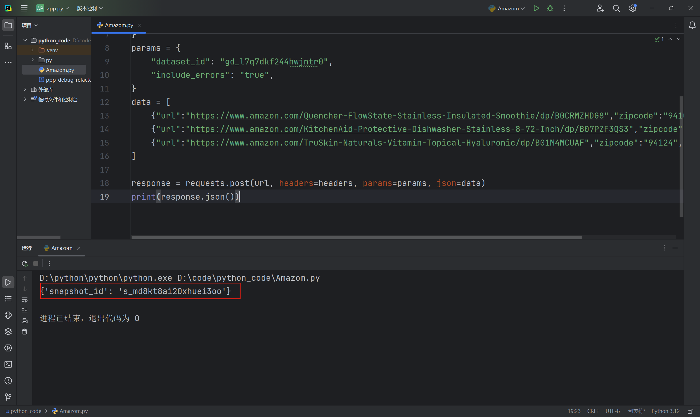This screenshot has width=700, height=417.
Task: Expand the .venv folder
Action: point(33,50)
